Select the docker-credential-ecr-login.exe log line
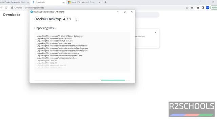The image size is (217, 122). coord(62,48)
